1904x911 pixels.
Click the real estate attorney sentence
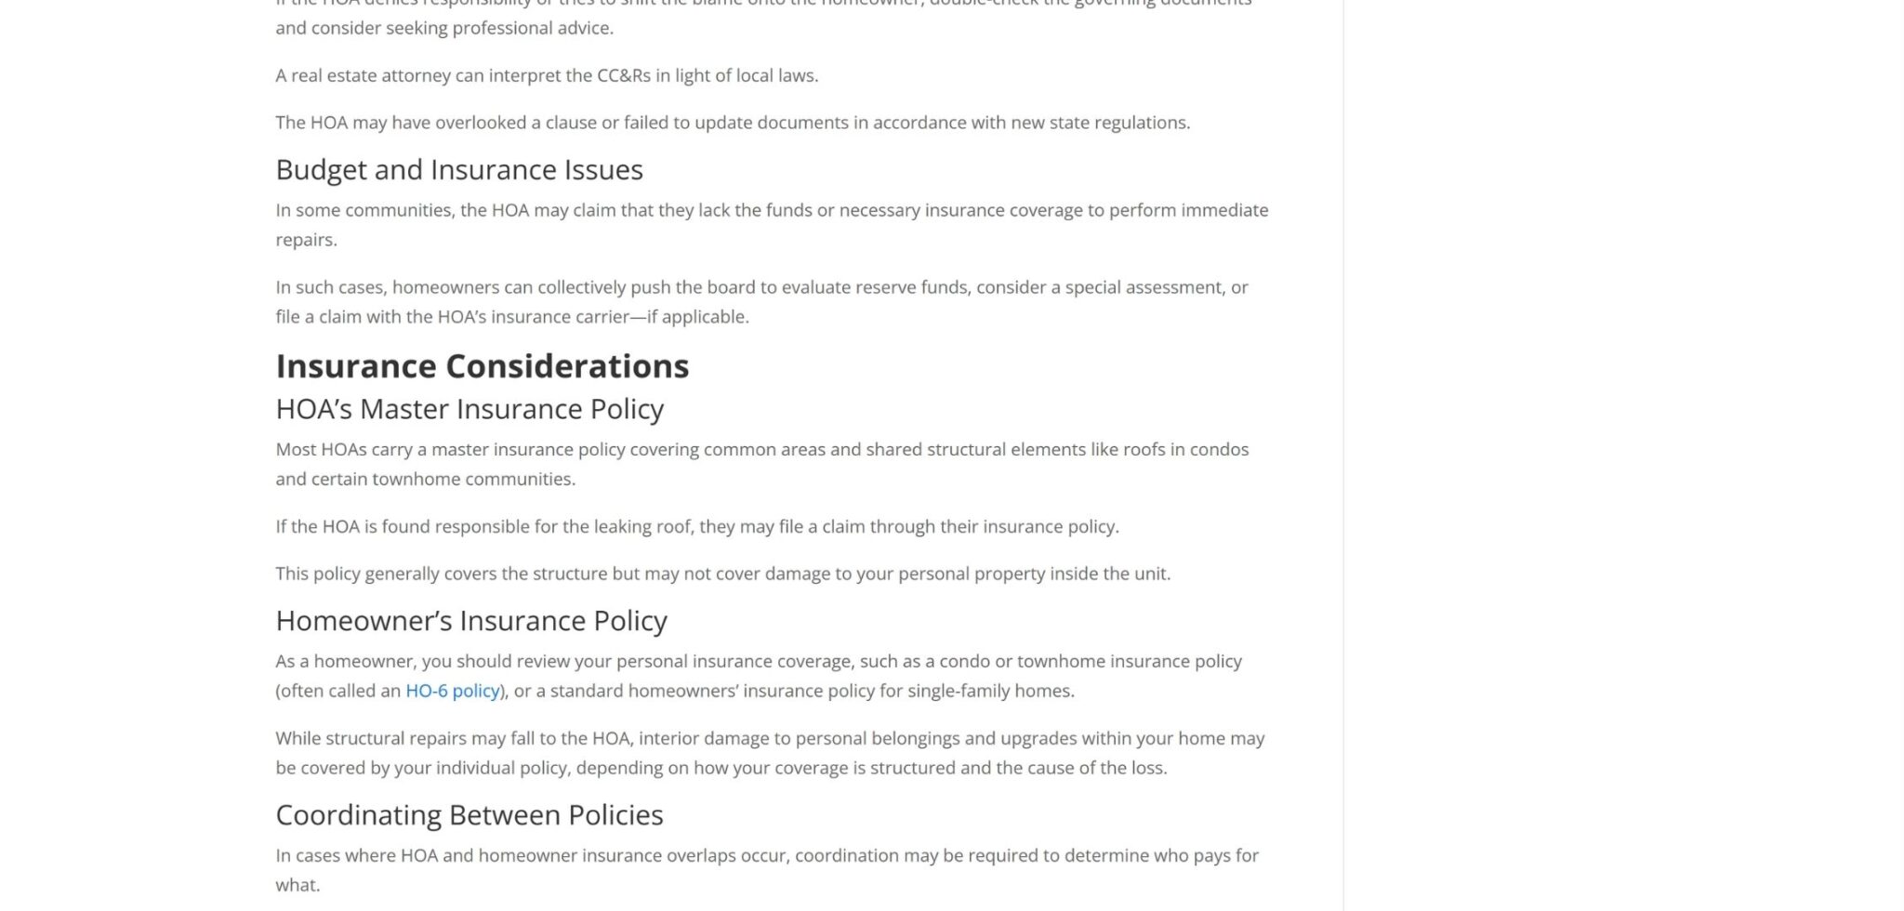click(x=547, y=75)
